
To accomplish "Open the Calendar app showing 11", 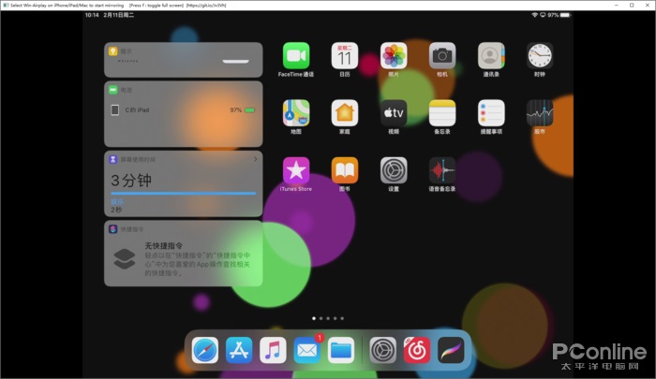I will (344, 55).
